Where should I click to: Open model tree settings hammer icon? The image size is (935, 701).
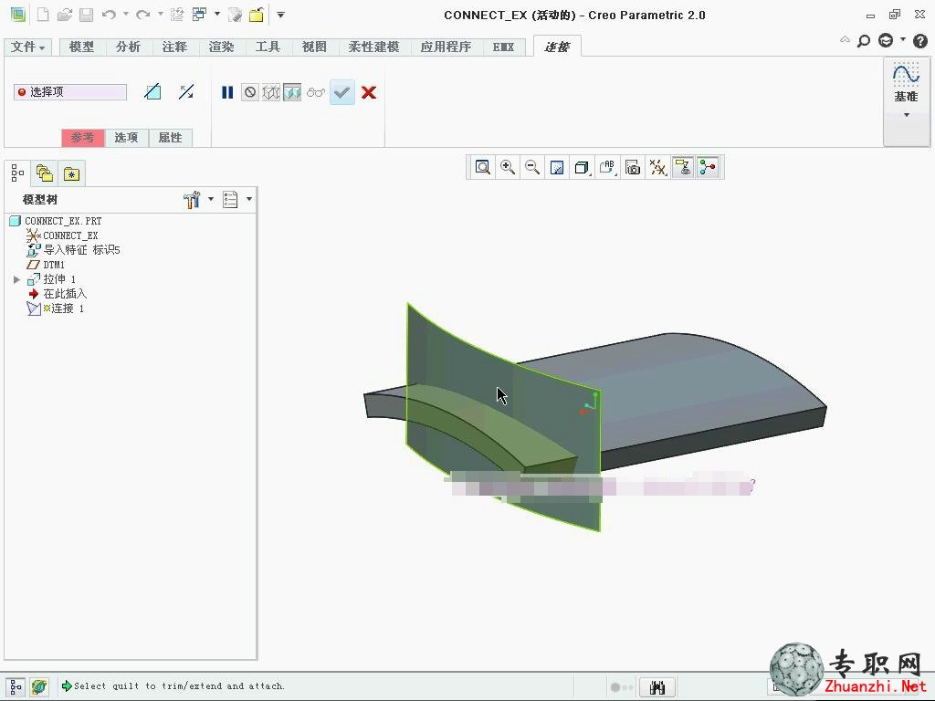[192, 200]
